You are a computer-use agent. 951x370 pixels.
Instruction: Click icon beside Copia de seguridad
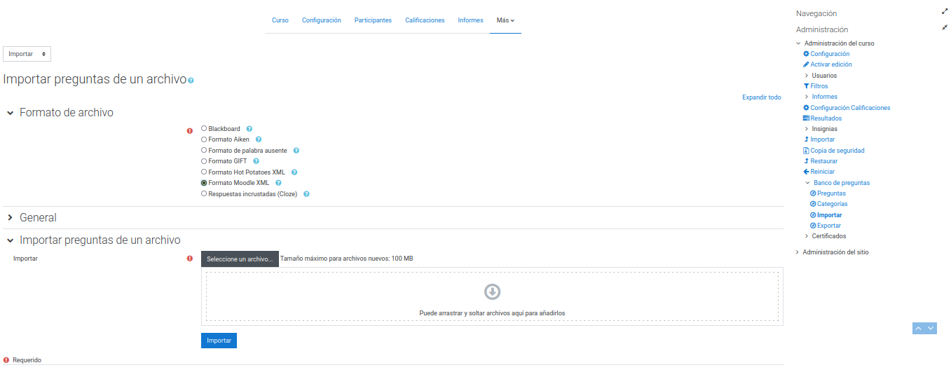pos(806,151)
